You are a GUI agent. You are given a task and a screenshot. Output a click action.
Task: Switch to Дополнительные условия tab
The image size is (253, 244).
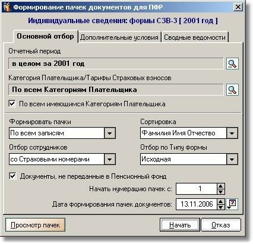(119, 37)
